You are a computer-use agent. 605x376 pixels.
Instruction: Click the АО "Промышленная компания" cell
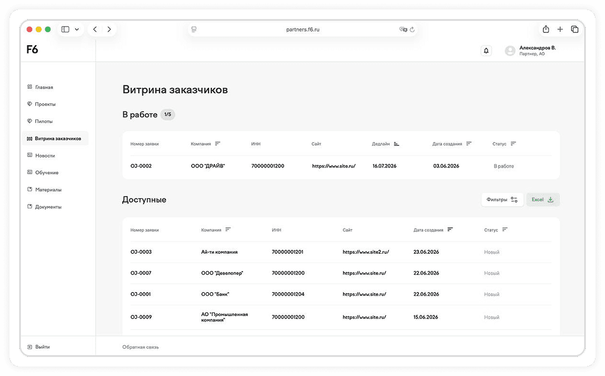pyautogui.click(x=224, y=317)
